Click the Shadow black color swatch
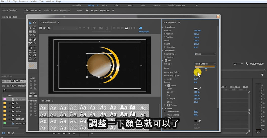 [x=196, y=121]
